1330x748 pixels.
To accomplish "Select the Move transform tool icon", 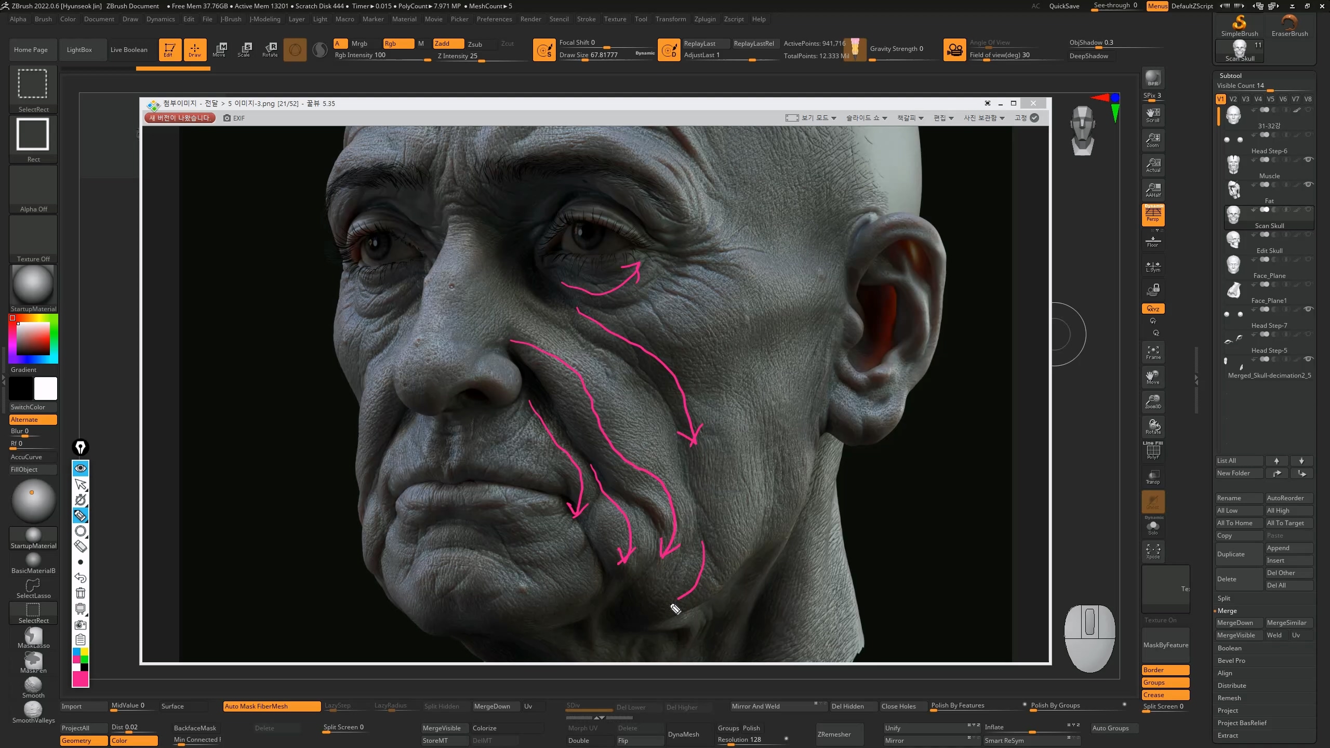I will (x=219, y=49).
